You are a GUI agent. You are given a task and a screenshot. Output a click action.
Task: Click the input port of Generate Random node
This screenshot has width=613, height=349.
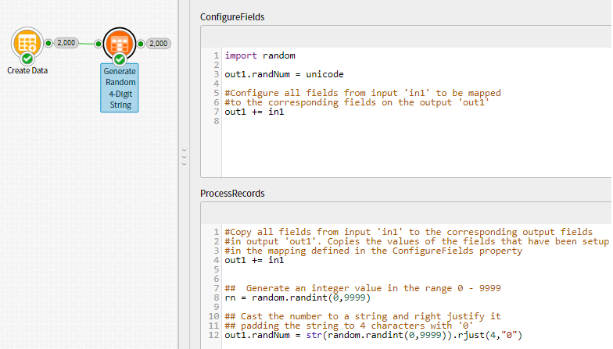tap(99, 43)
